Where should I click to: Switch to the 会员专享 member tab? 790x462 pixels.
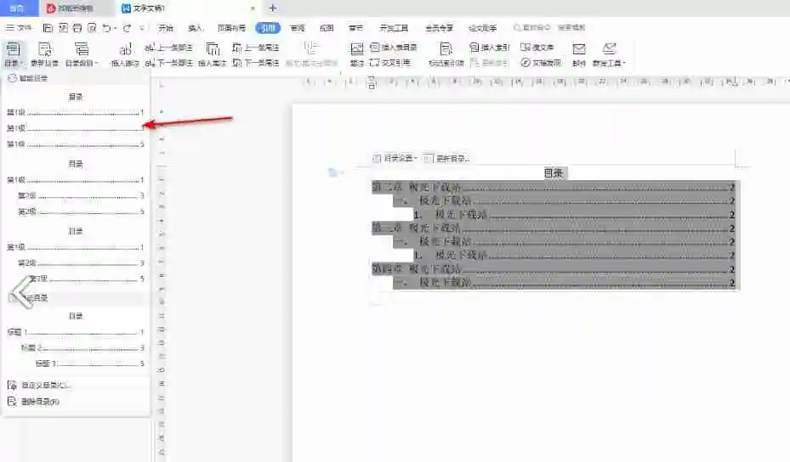(x=439, y=28)
